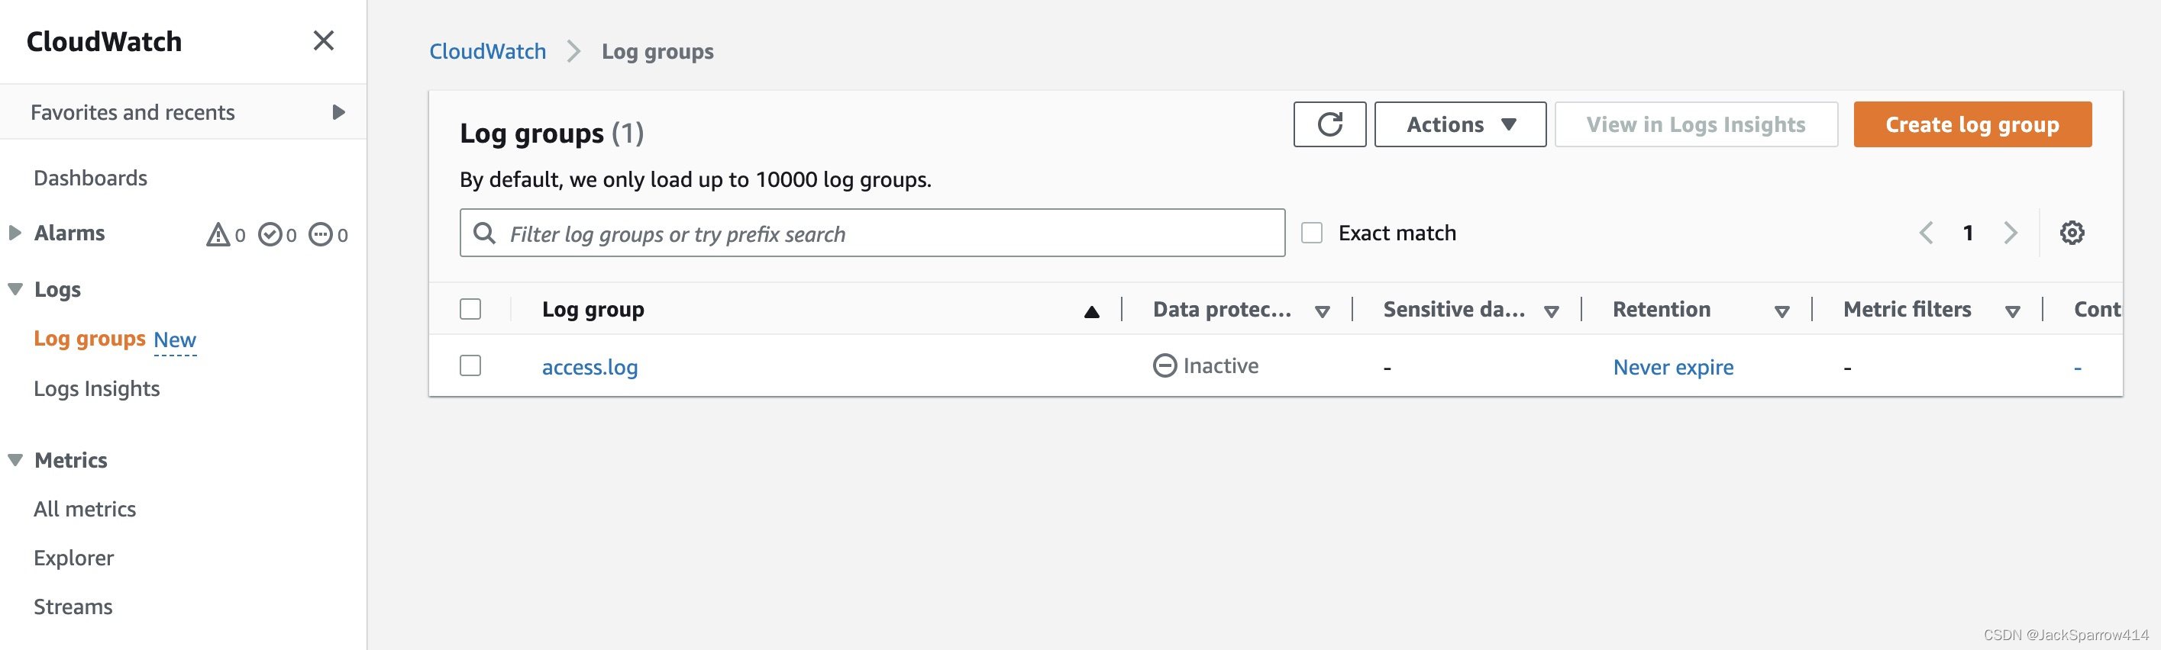The height and width of the screenshot is (650, 2161).
Task: Close the CloudWatch navigation panel
Action: click(x=323, y=40)
